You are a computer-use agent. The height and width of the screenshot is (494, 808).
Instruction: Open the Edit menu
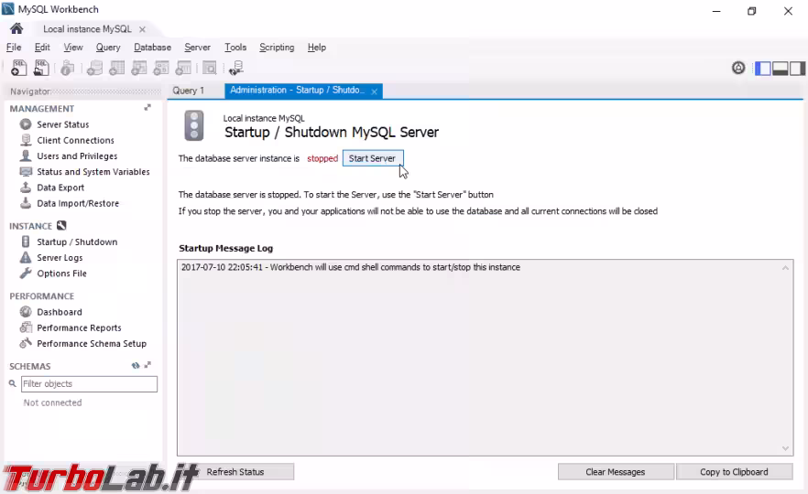coord(42,48)
